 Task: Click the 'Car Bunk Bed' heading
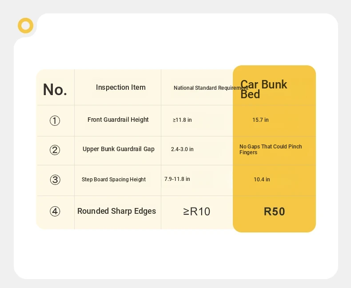(x=263, y=89)
